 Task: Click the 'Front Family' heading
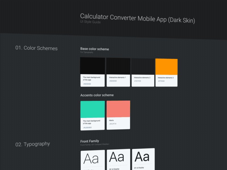[90, 141]
